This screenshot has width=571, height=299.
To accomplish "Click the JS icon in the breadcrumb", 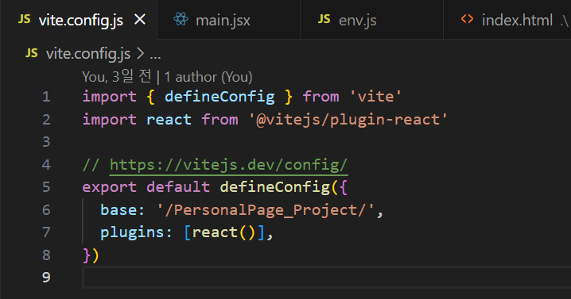I will pyautogui.click(x=32, y=53).
